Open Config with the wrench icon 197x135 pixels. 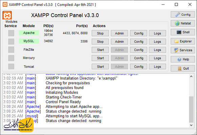point(183,15)
